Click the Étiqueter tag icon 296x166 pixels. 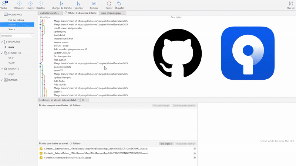(x=119, y=3)
